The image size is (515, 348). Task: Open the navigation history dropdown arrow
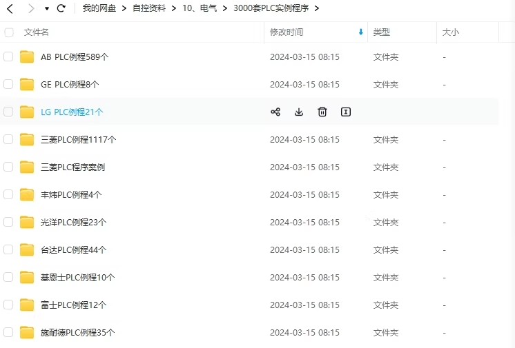coord(47,8)
